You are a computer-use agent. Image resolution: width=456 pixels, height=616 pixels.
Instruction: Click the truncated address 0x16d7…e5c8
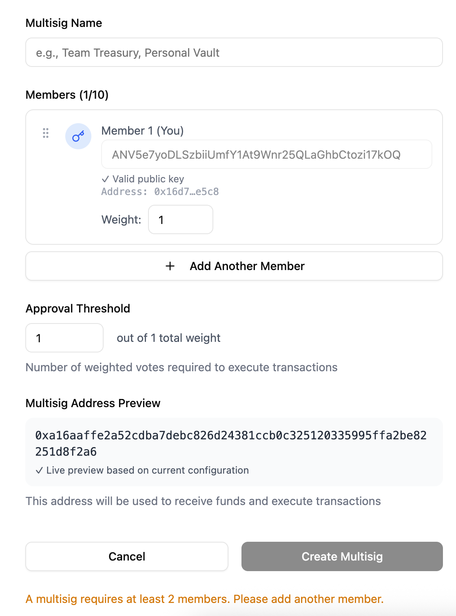click(x=186, y=191)
